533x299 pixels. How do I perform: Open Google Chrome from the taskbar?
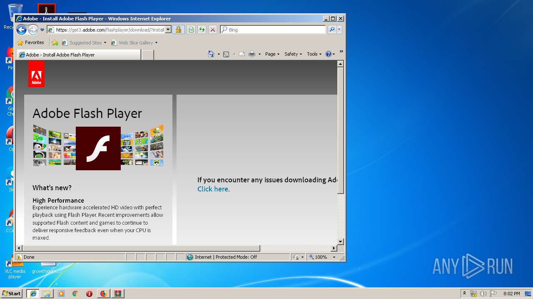pyautogui.click(x=75, y=294)
